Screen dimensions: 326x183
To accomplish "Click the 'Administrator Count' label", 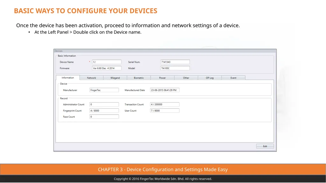I will pyautogui.click(x=74, y=104).
